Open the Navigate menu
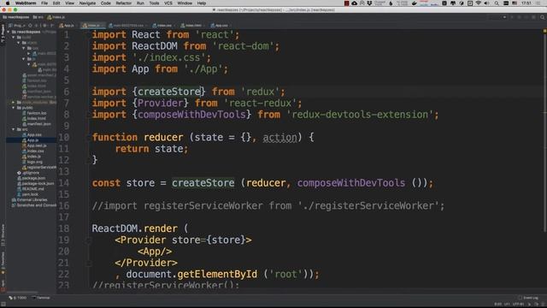 click(87, 3)
